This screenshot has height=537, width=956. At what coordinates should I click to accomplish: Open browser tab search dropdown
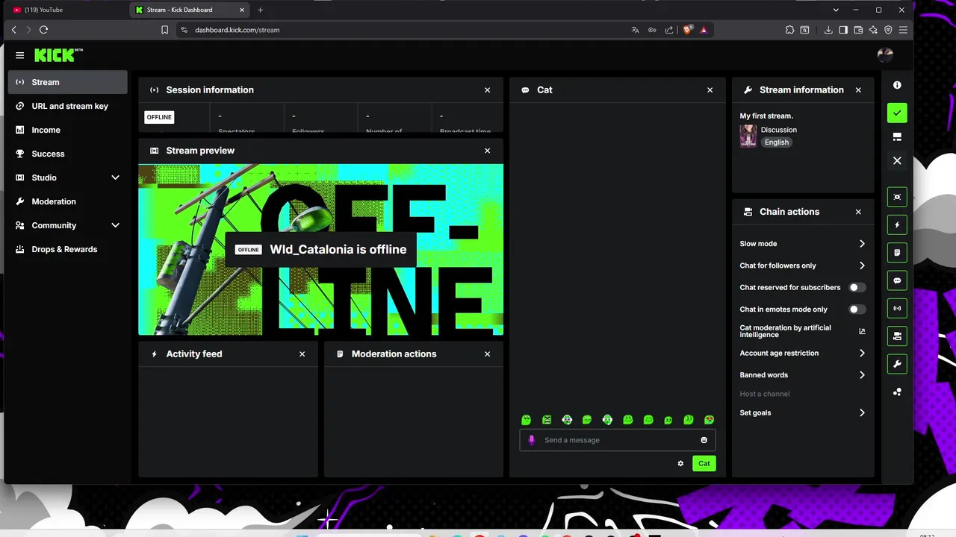click(836, 10)
